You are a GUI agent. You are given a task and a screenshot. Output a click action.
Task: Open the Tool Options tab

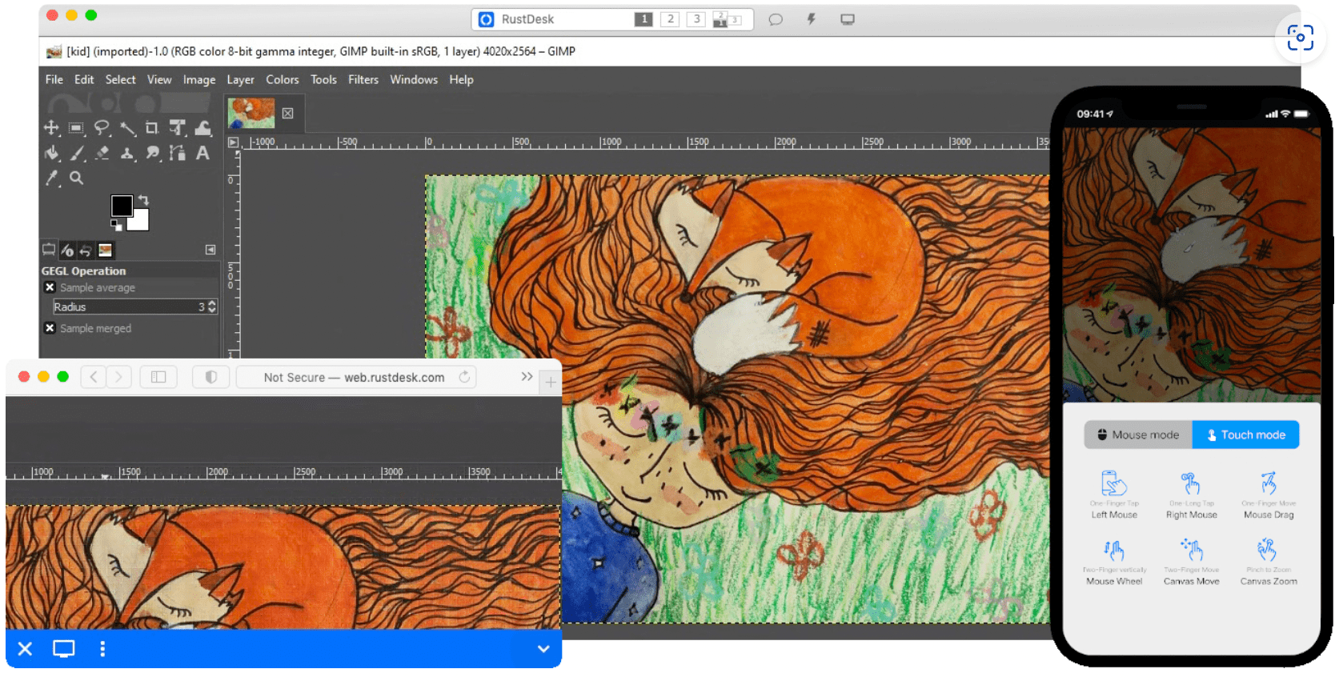point(49,250)
